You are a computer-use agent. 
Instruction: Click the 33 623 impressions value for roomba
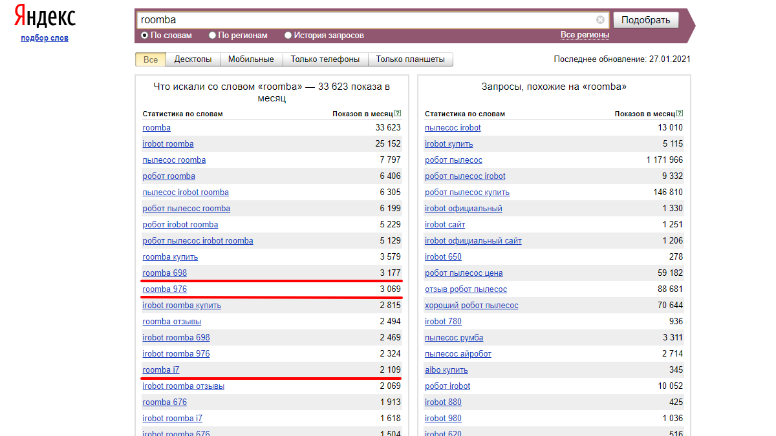388,128
